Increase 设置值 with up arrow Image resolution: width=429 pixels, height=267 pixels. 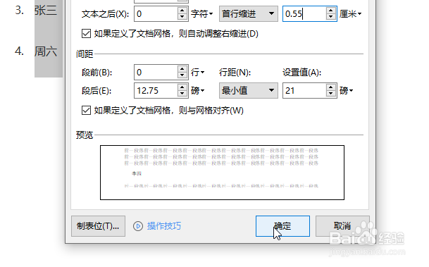click(x=331, y=87)
